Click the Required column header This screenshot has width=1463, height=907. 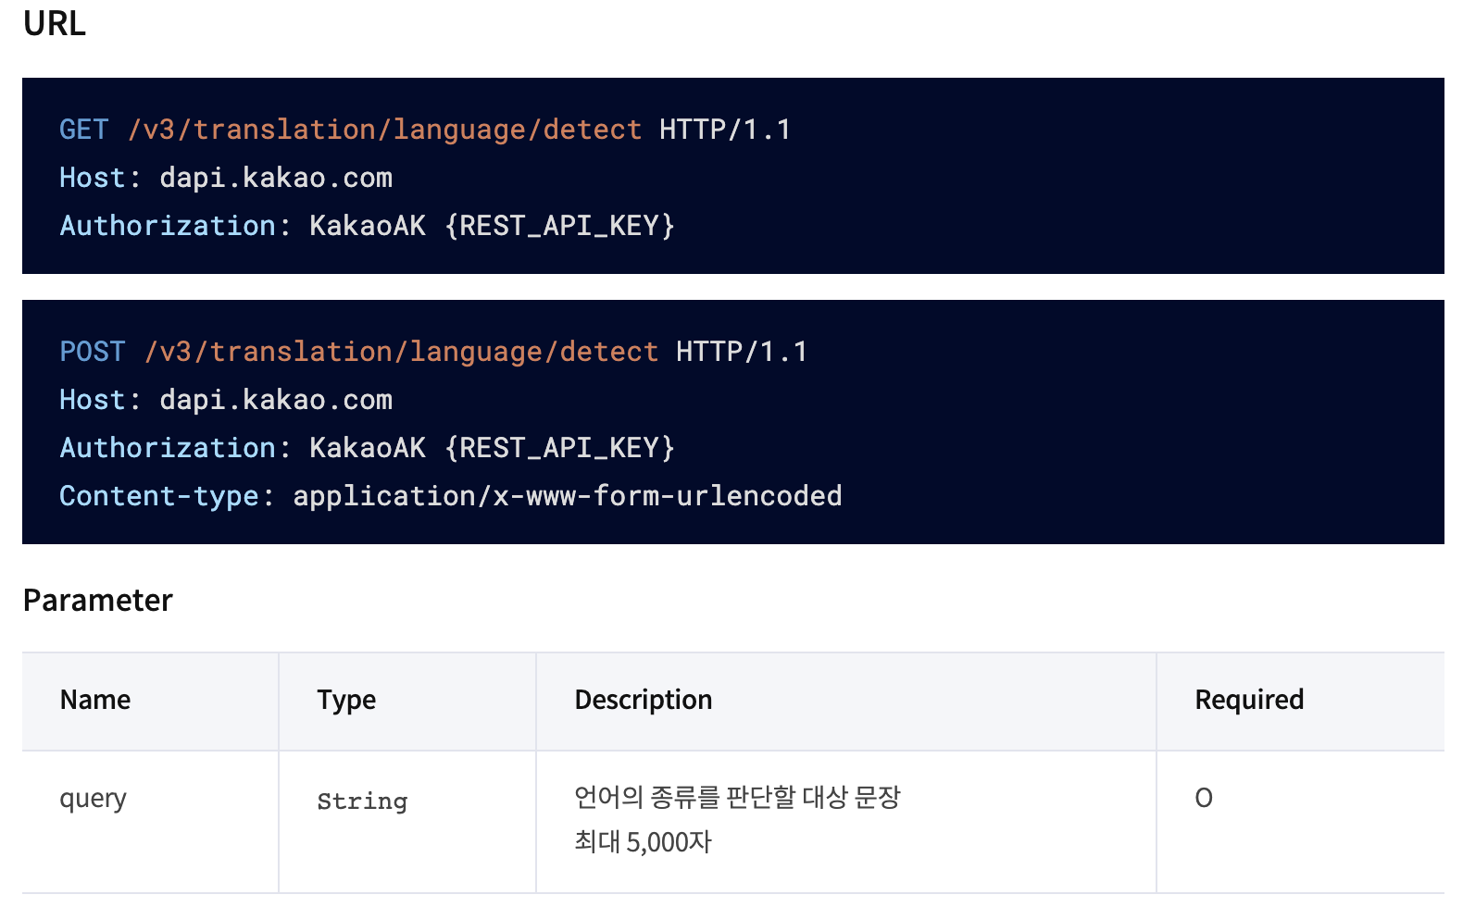click(x=1249, y=700)
